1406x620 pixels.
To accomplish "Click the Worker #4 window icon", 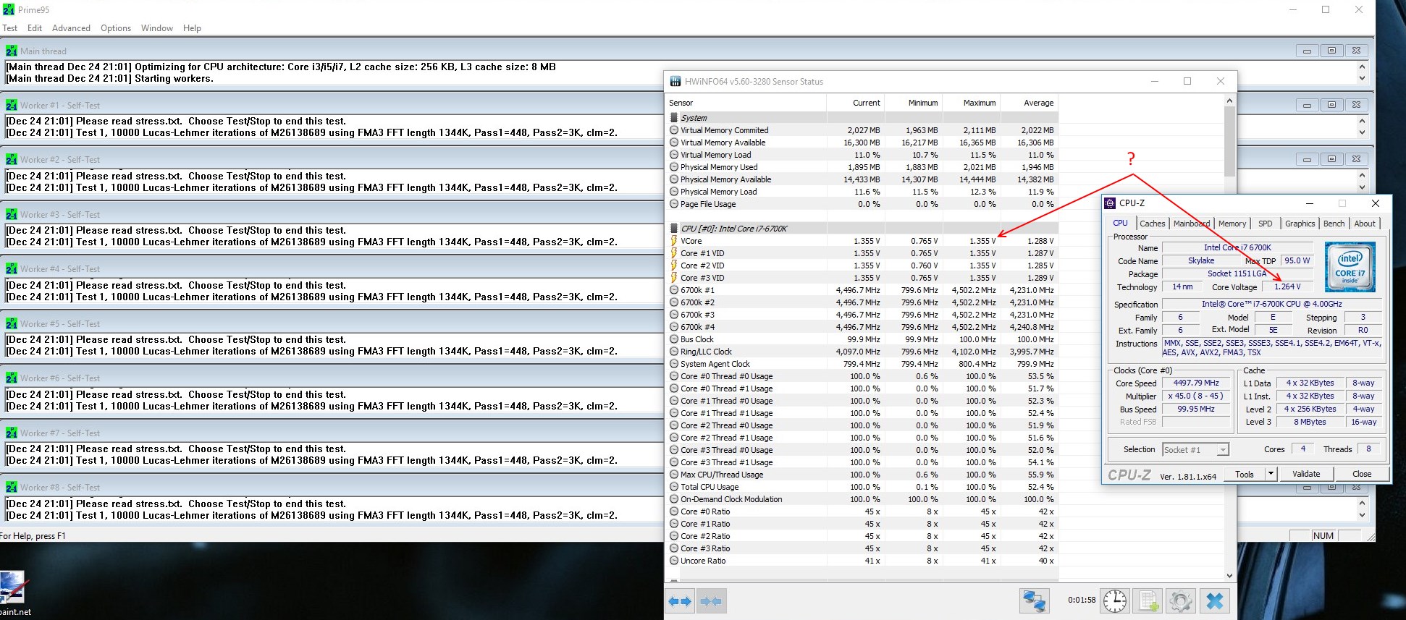I will (12, 268).
